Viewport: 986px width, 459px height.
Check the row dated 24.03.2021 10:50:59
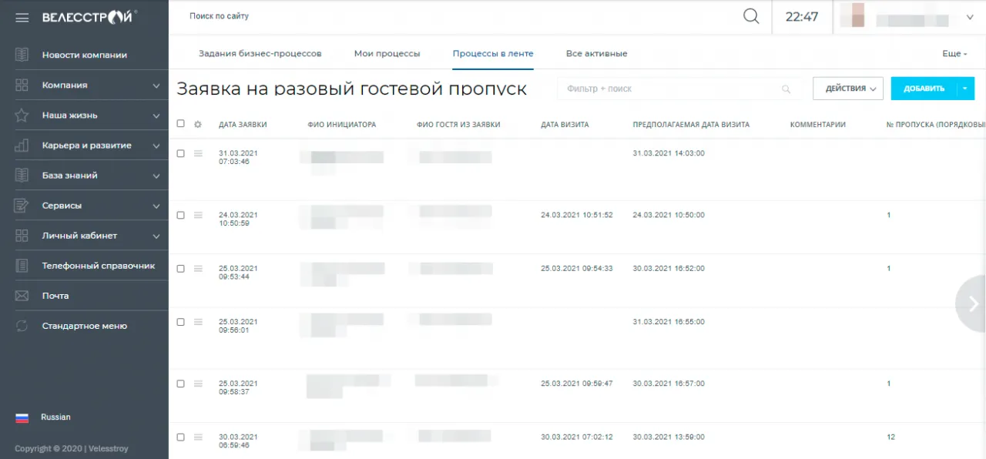point(181,215)
